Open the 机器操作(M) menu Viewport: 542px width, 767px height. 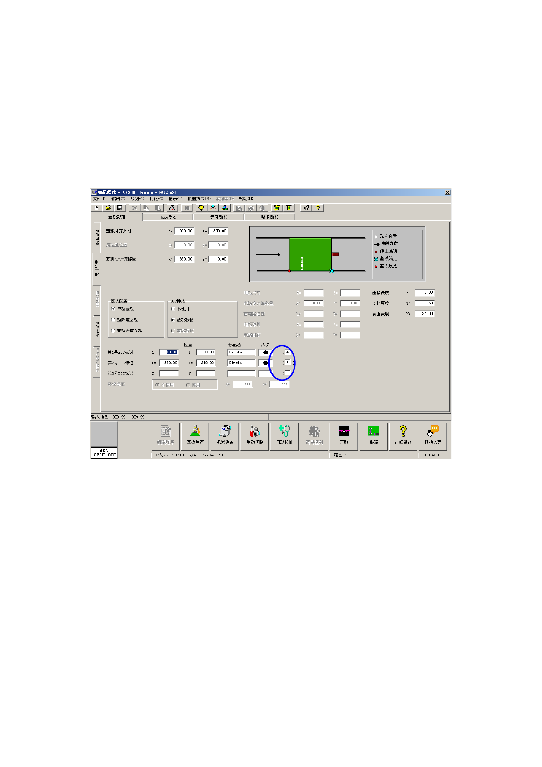coord(199,199)
